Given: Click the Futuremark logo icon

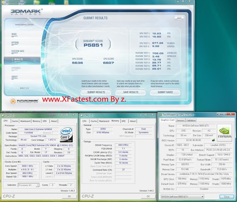Looking at the screenshot, I should 13,101.
